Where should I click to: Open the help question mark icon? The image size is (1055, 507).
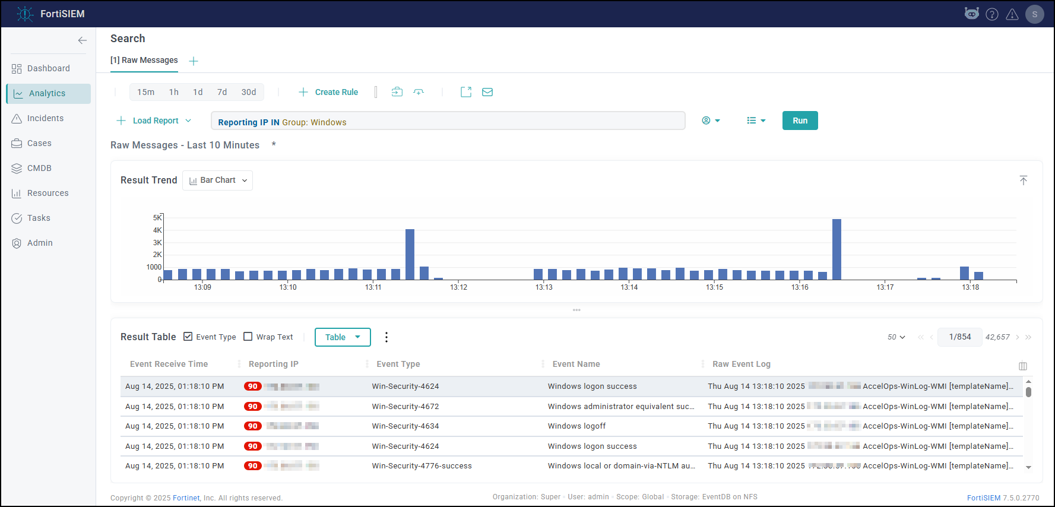(x=992, y=14)
